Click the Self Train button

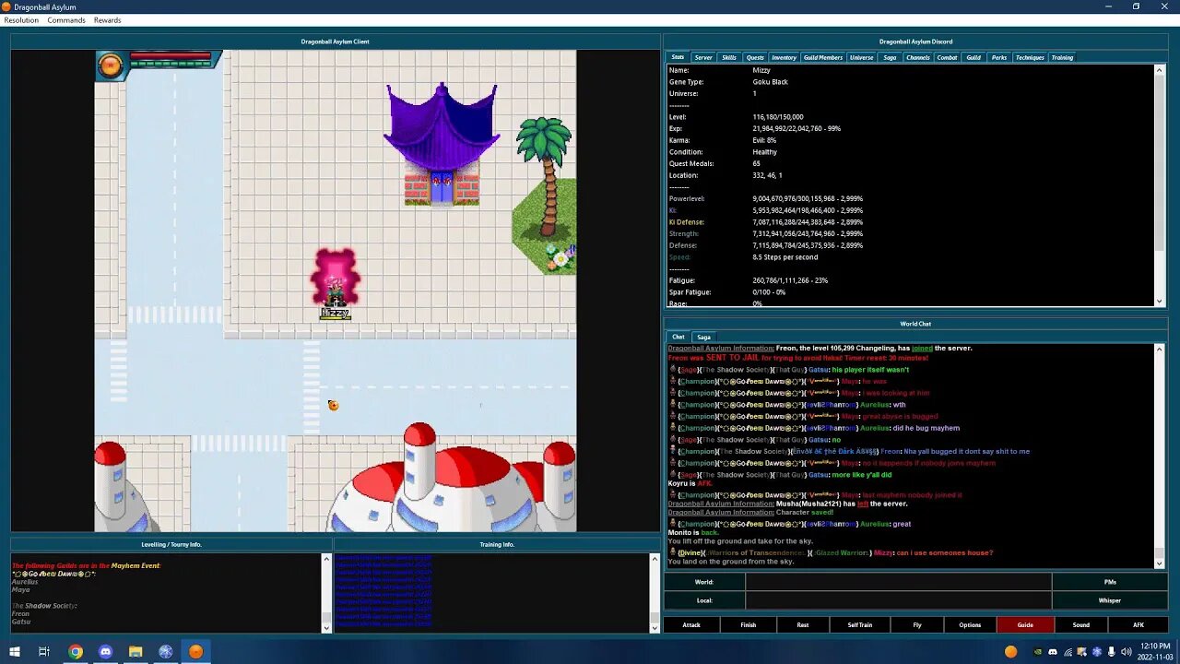pos(860,624)
